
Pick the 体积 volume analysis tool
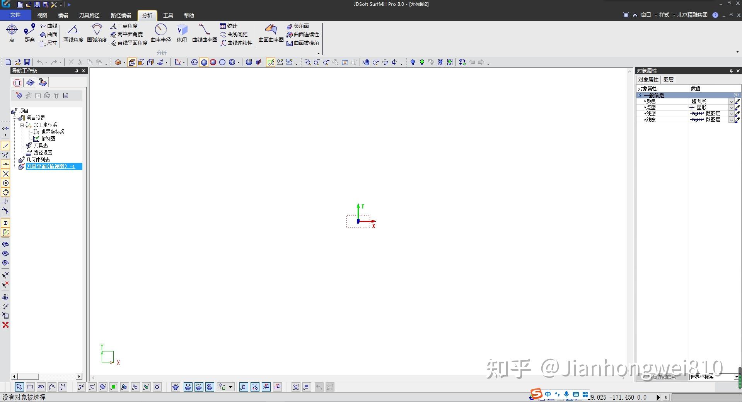pos(182,33)
